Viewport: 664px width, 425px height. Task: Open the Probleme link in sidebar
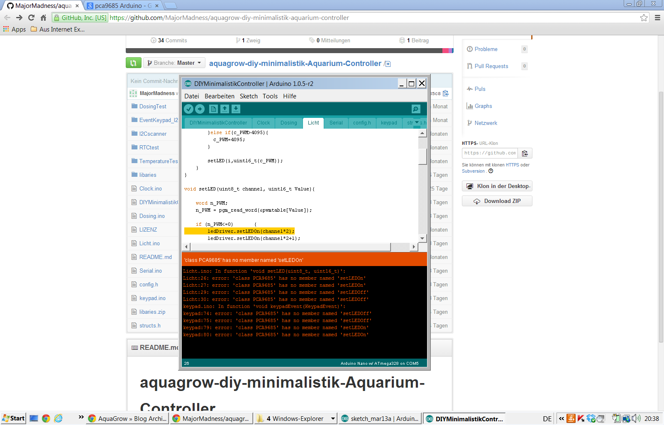point(486,49)
